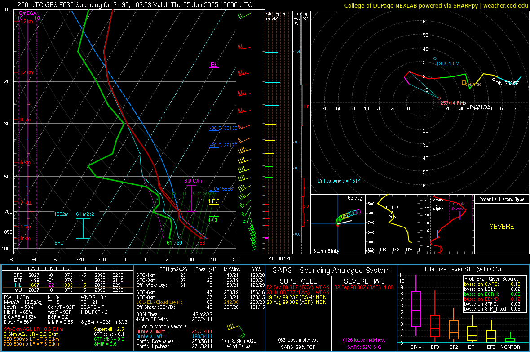Click the Storm Slinky colored circles
Viewport: 530px width, 352px height.
click(x=348, y=217)
